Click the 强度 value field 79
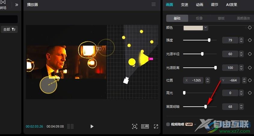This screenshot has height=136, width=254. (x=230, y=40)
